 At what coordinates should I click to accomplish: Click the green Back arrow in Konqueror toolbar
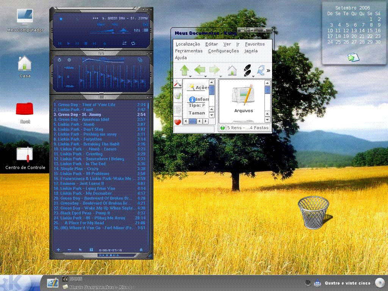point(200,70)
